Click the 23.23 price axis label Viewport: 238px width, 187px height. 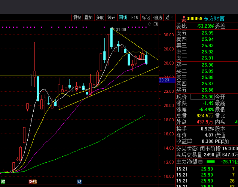coord(167,80)
